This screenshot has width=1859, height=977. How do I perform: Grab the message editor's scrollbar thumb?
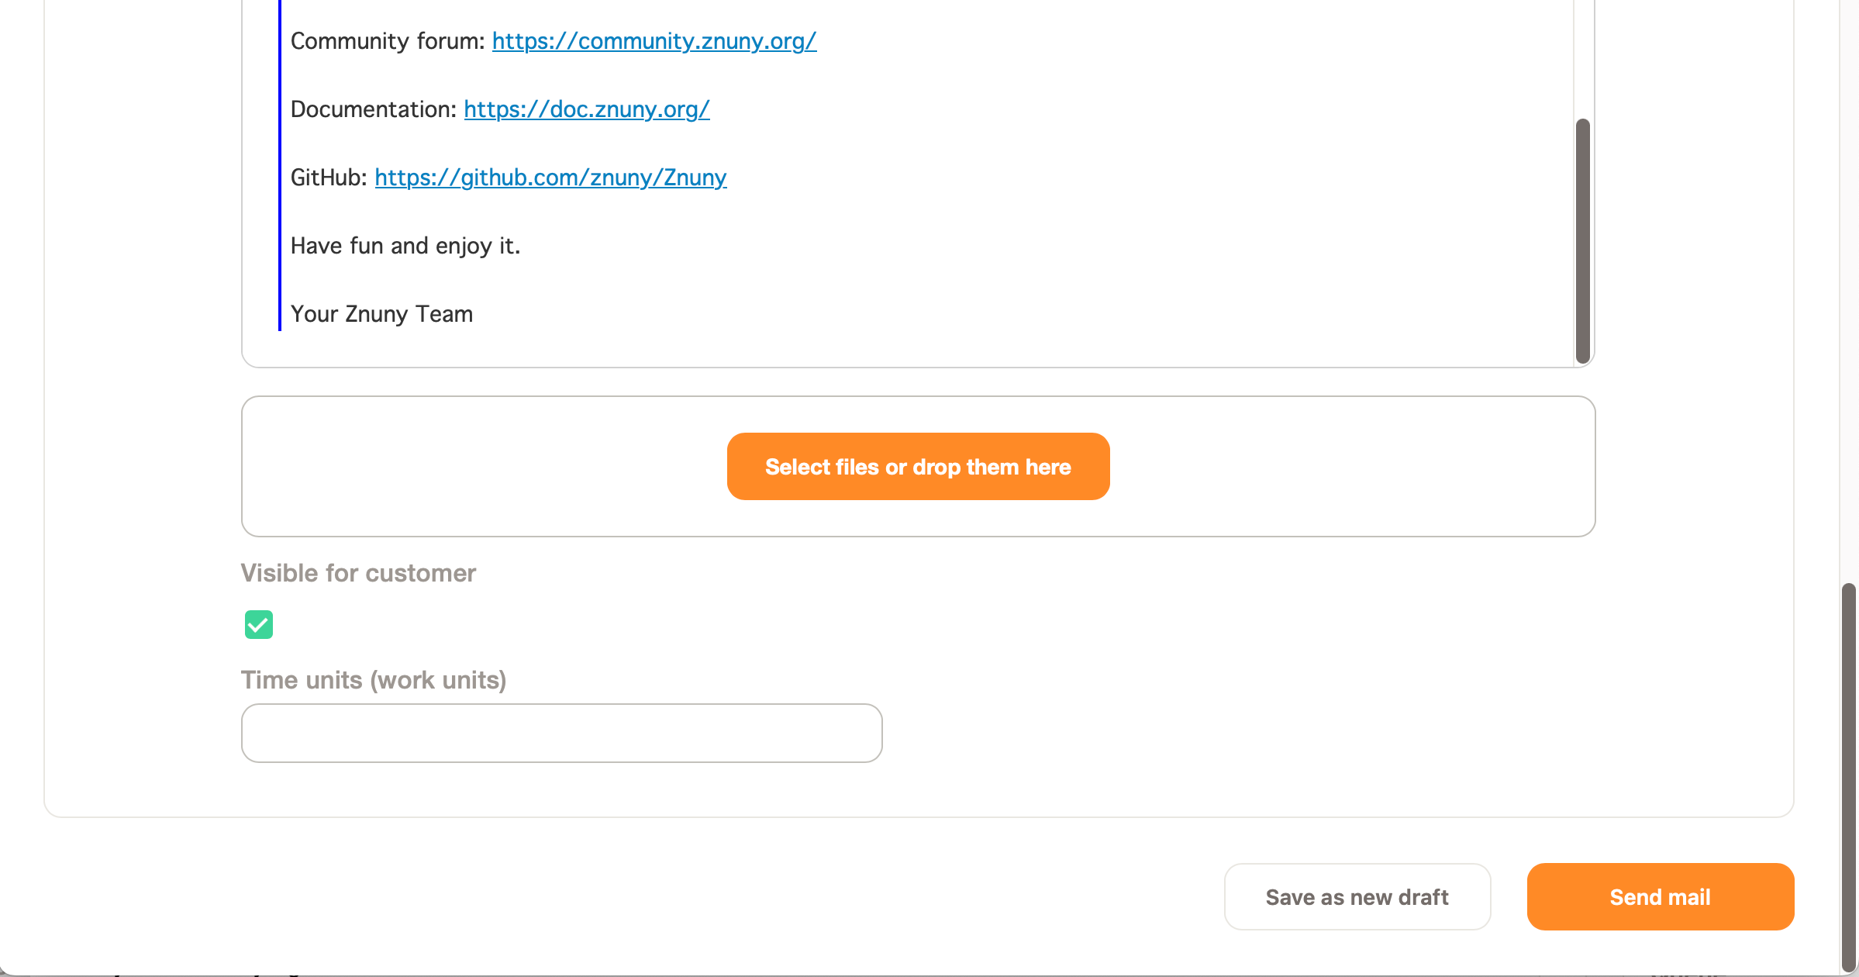pyautogui.click(x=1583, y=240)
